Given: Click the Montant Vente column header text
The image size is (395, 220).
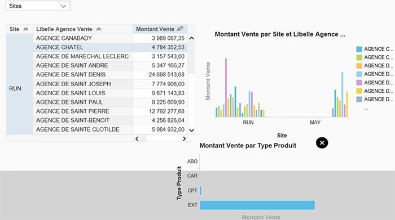Looking at the screenshot, I should tap(155, 29).
